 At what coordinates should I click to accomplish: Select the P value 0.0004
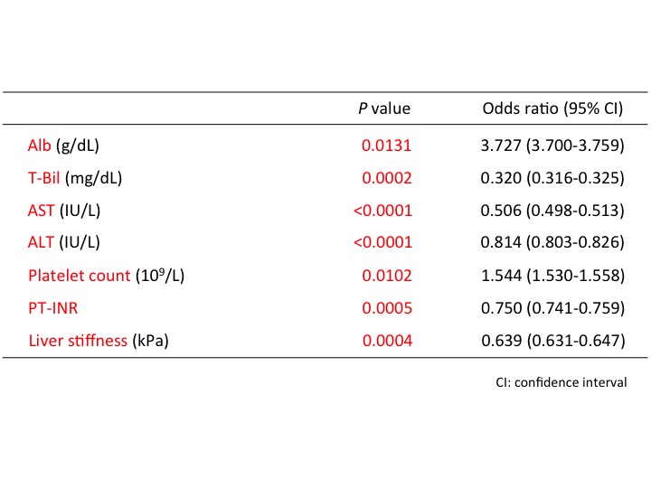click(x=387, y=341)
